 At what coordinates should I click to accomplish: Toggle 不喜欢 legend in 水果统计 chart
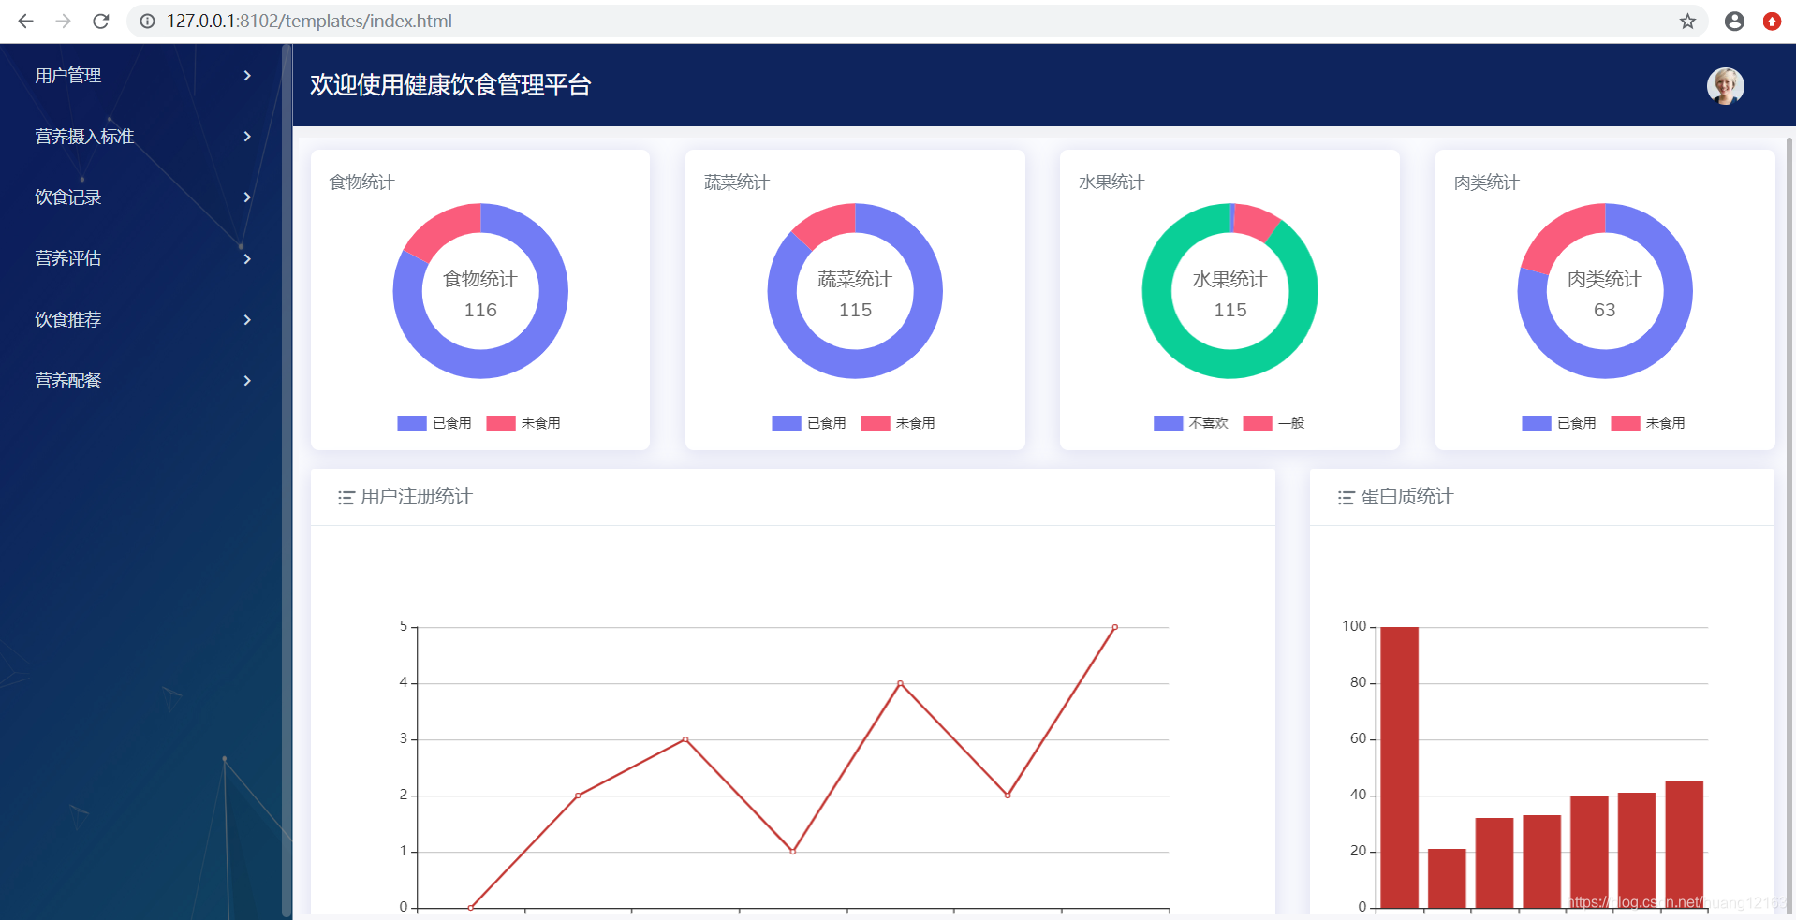1191,423
